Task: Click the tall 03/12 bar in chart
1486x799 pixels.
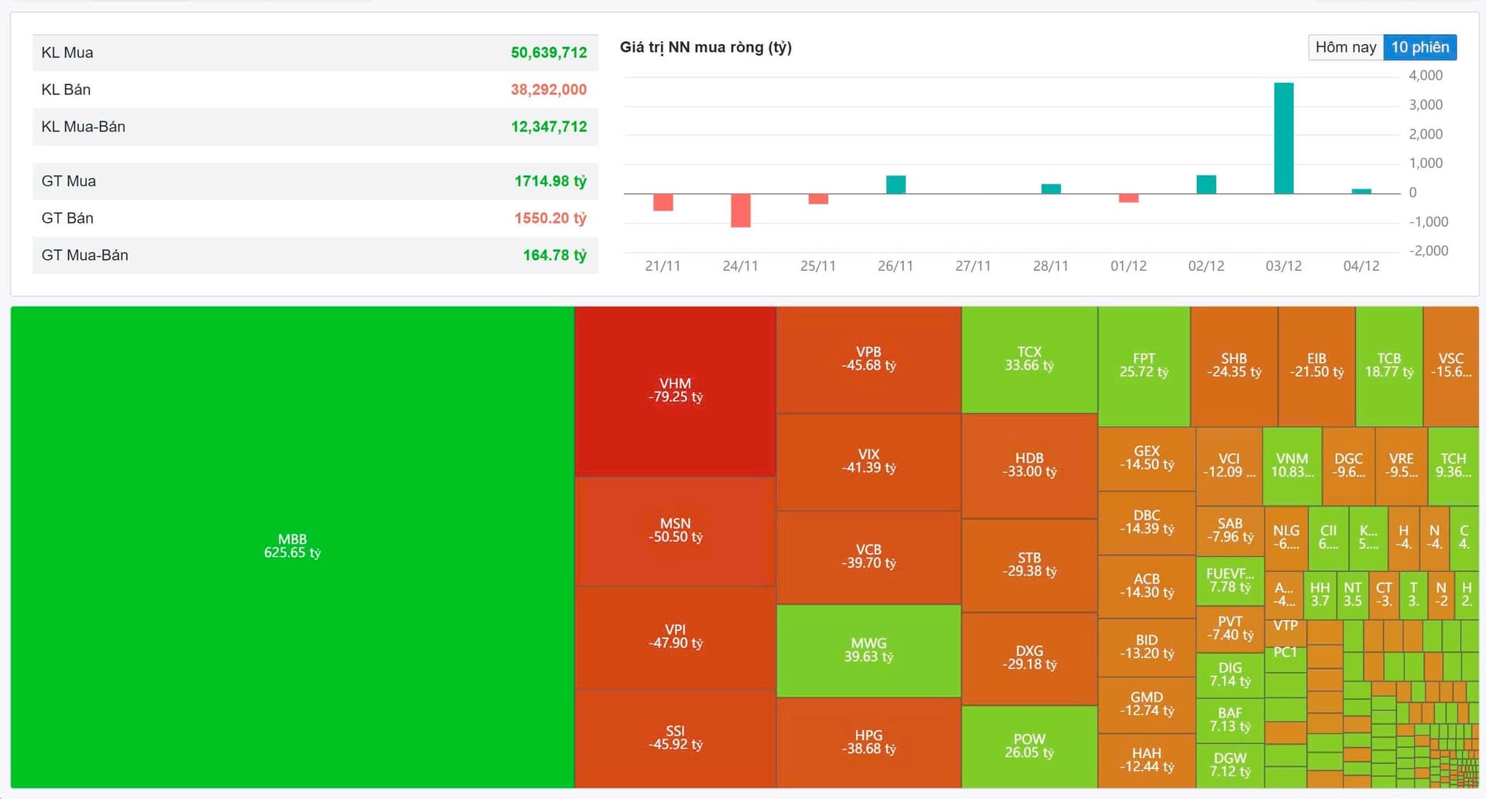Action: pyautogui.click(x=1283, y=138)
